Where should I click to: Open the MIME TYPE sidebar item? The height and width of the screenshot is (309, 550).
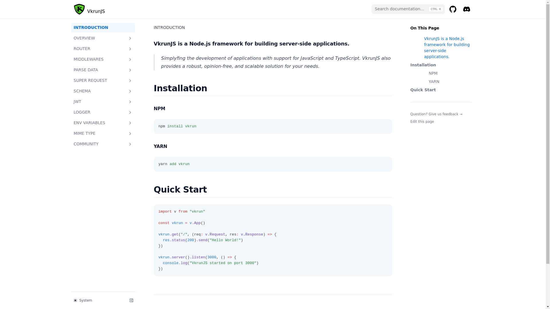coord(103,133)
